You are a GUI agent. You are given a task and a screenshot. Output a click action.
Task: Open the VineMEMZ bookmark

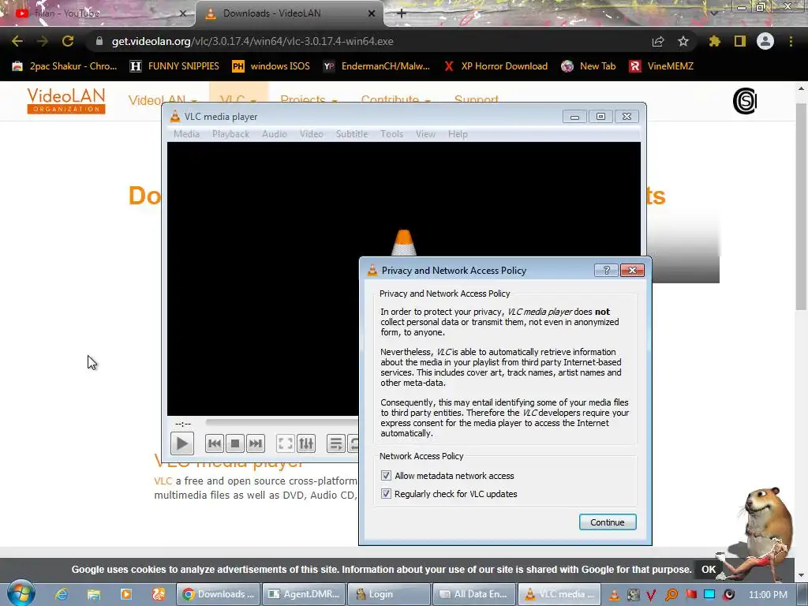pyautogui.click(x=662, y=66)
